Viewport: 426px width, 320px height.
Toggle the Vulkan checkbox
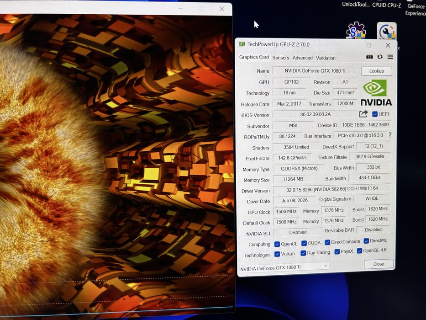click(277, 254)
